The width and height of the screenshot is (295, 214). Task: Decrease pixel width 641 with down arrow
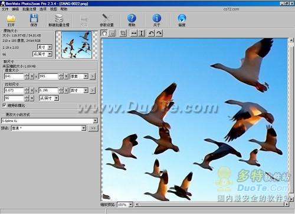pos(27,78)
